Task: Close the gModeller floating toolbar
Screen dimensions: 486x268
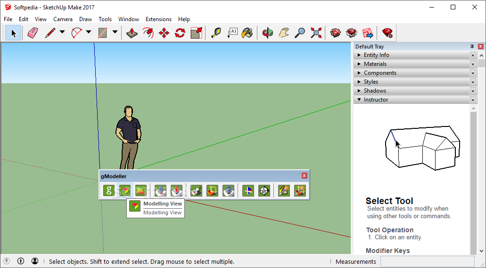Action: click(x=305, y=176)
